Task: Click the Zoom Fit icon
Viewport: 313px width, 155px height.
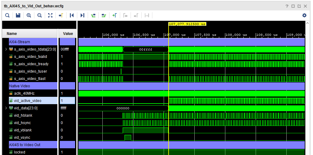Action: pyautogui.click(x=50, y=15)
